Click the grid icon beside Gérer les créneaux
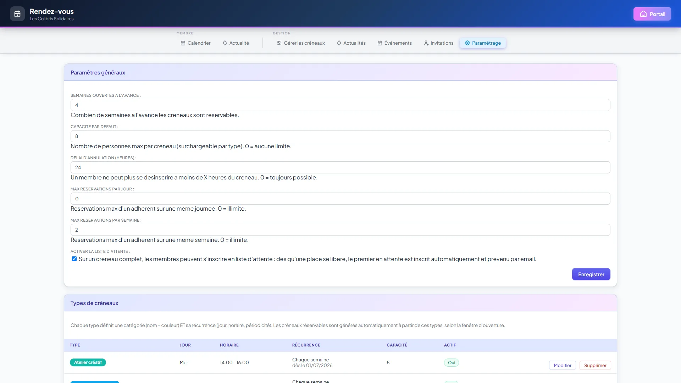 click(279, 43)
